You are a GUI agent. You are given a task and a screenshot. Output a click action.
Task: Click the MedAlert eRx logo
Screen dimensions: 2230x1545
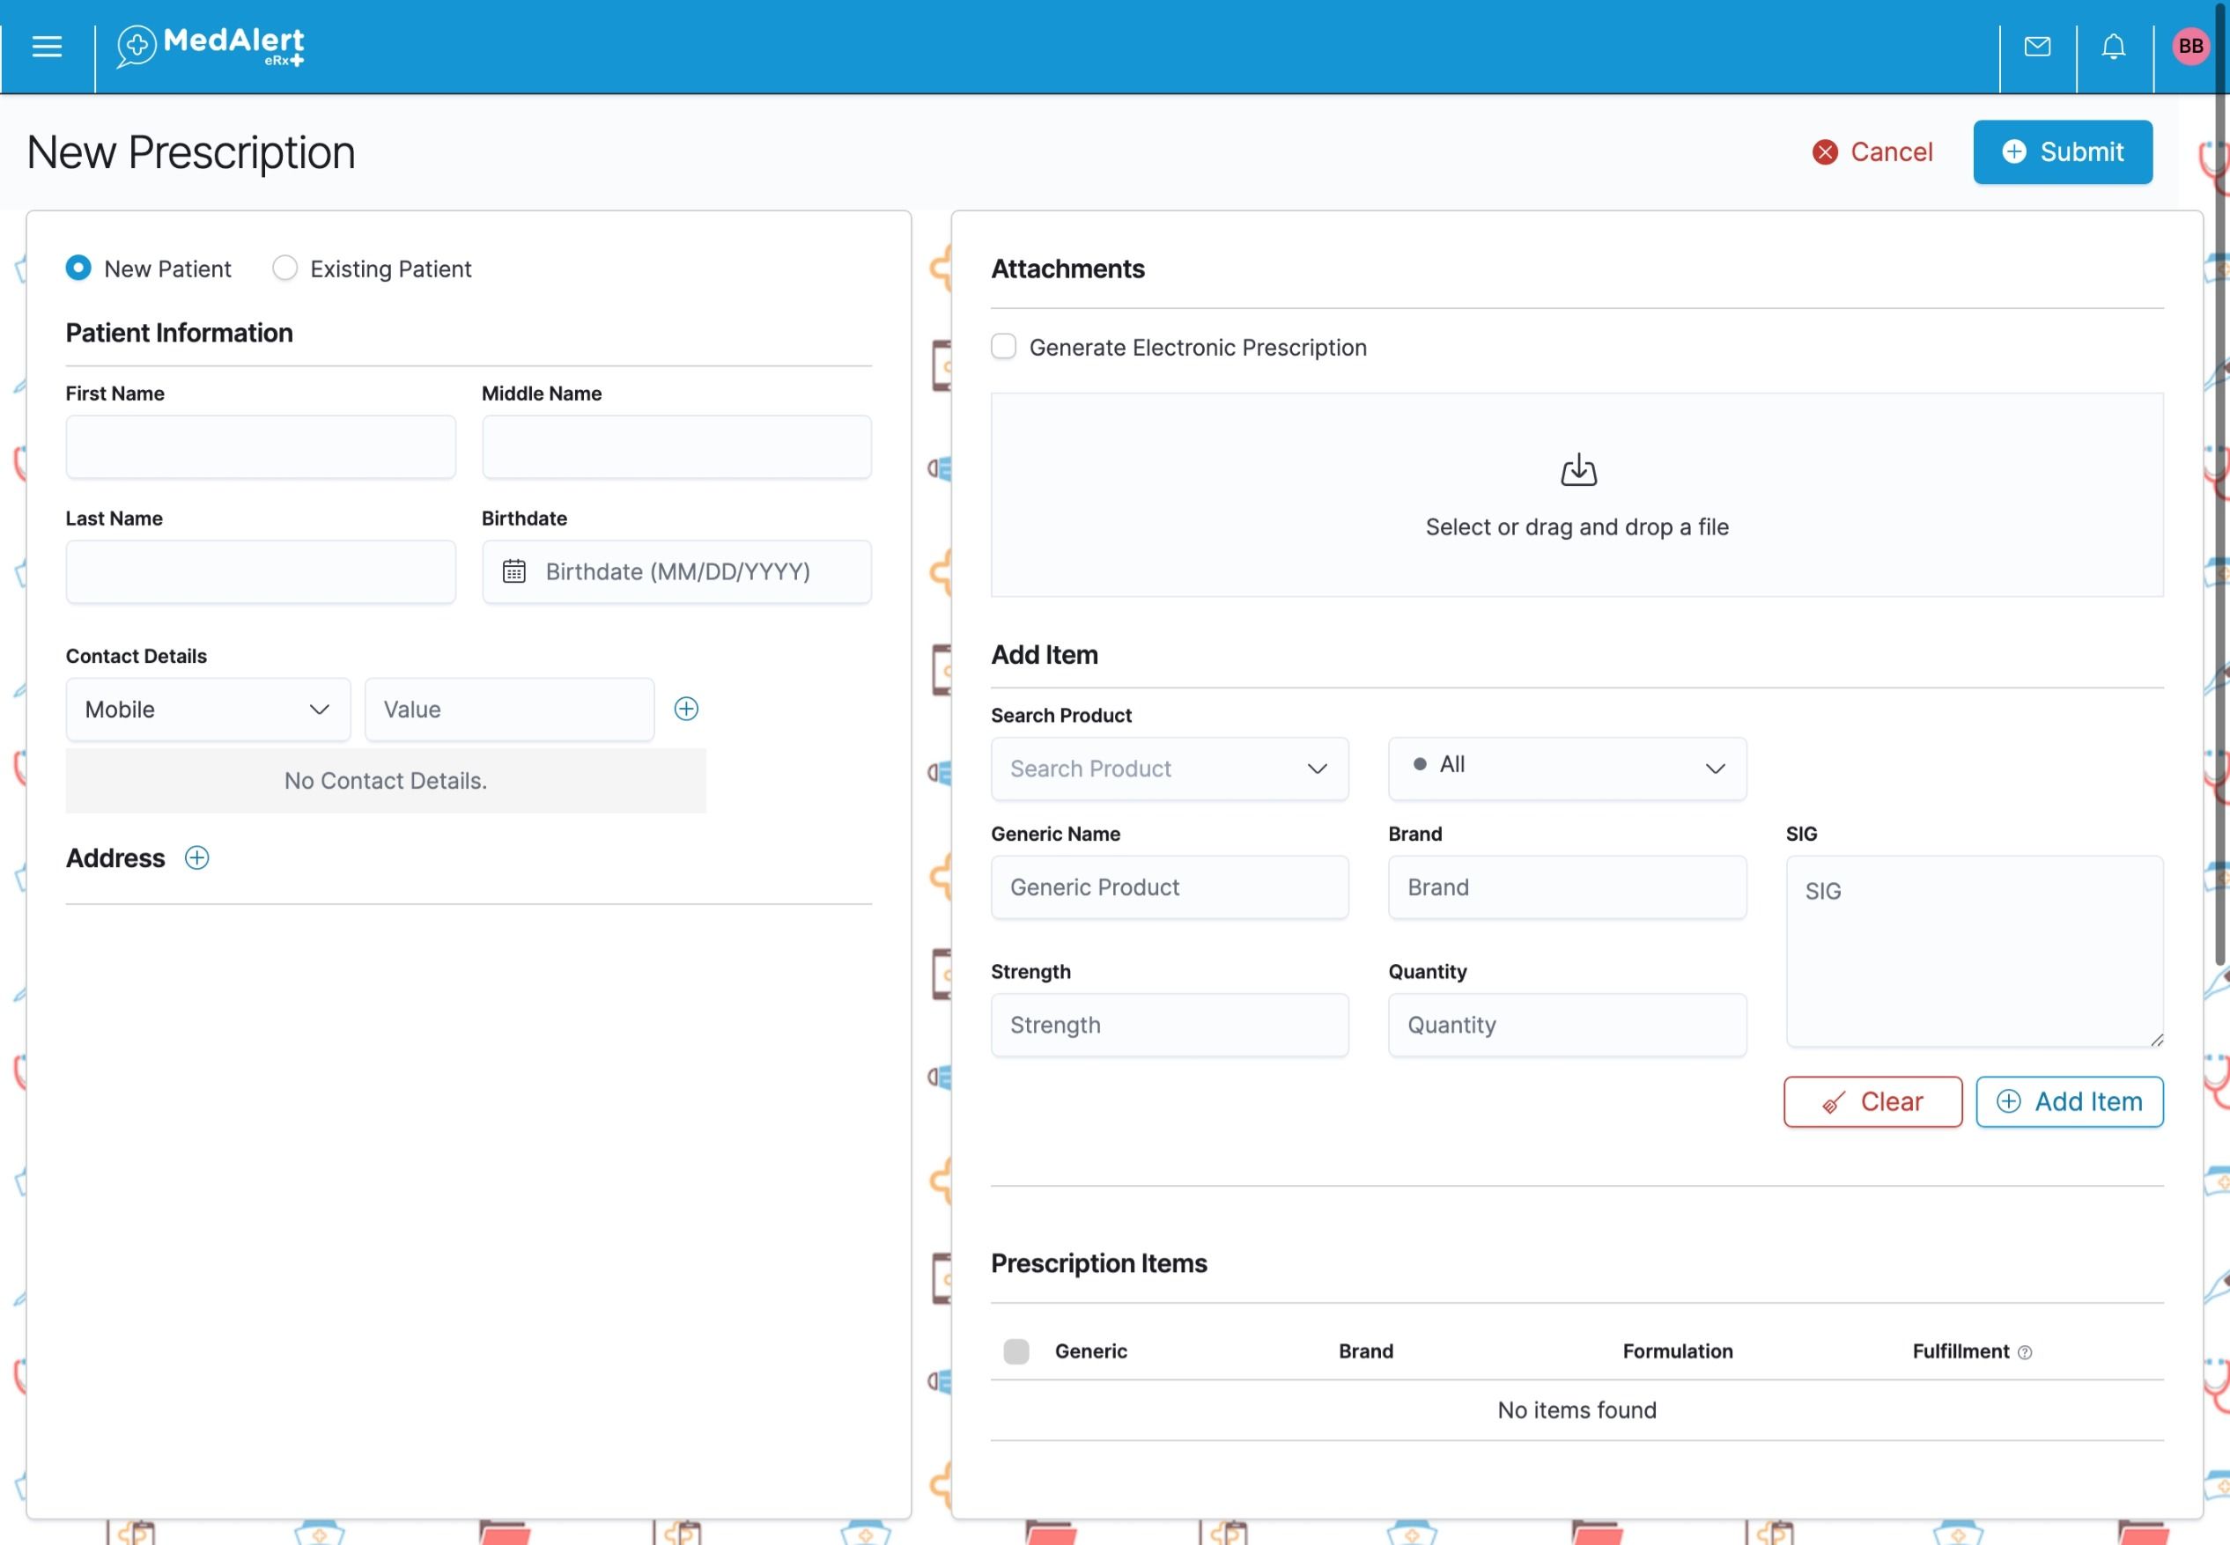[210, 47]
